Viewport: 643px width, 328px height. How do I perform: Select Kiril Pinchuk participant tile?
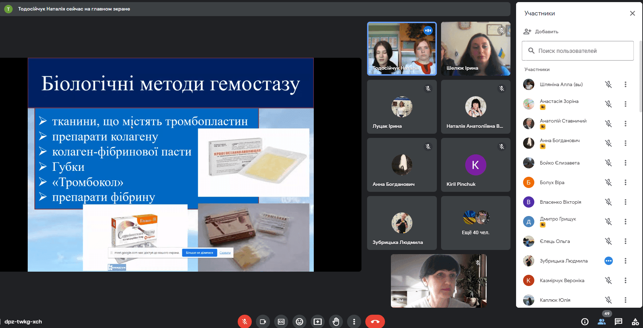[x=476, y=165]
